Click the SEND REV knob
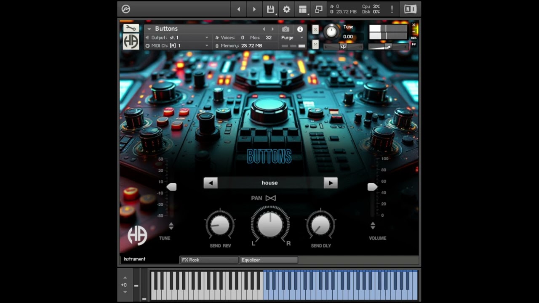The height and width of the screenshot is (303, 539). [x=220, y=225]
